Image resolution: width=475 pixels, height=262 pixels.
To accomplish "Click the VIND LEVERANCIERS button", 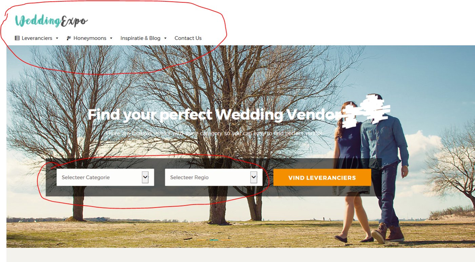I will 322,177.
